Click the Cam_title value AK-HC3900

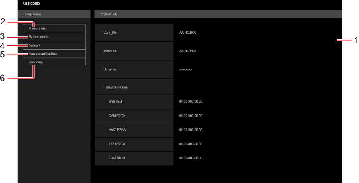(x=187, y=33)
